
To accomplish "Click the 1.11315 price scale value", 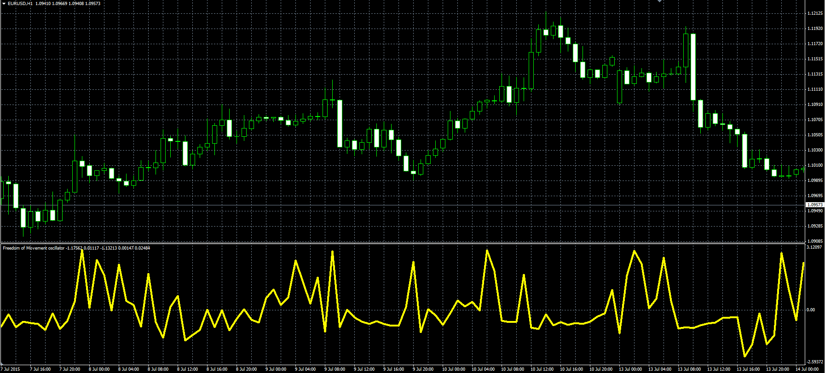I will 815,74.
